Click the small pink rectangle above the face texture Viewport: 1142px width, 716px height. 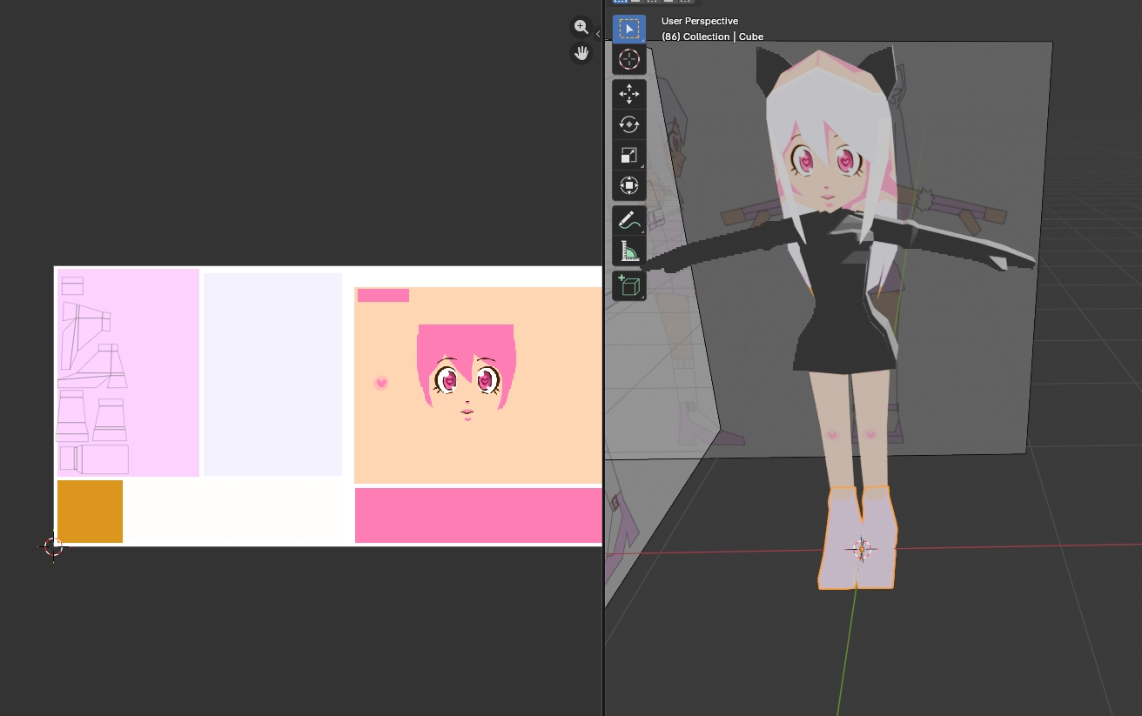click(383, 296)
